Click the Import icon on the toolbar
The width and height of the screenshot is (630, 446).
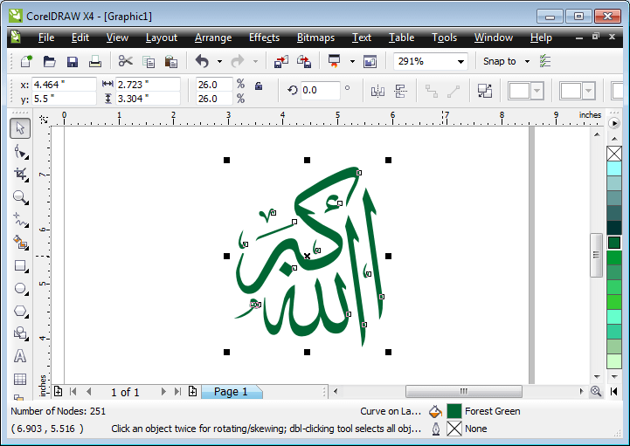[280, 61]
